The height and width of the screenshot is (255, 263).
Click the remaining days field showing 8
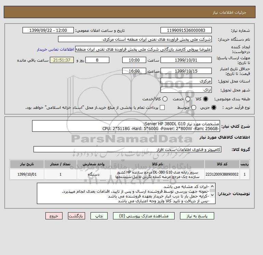pos(97,60)
